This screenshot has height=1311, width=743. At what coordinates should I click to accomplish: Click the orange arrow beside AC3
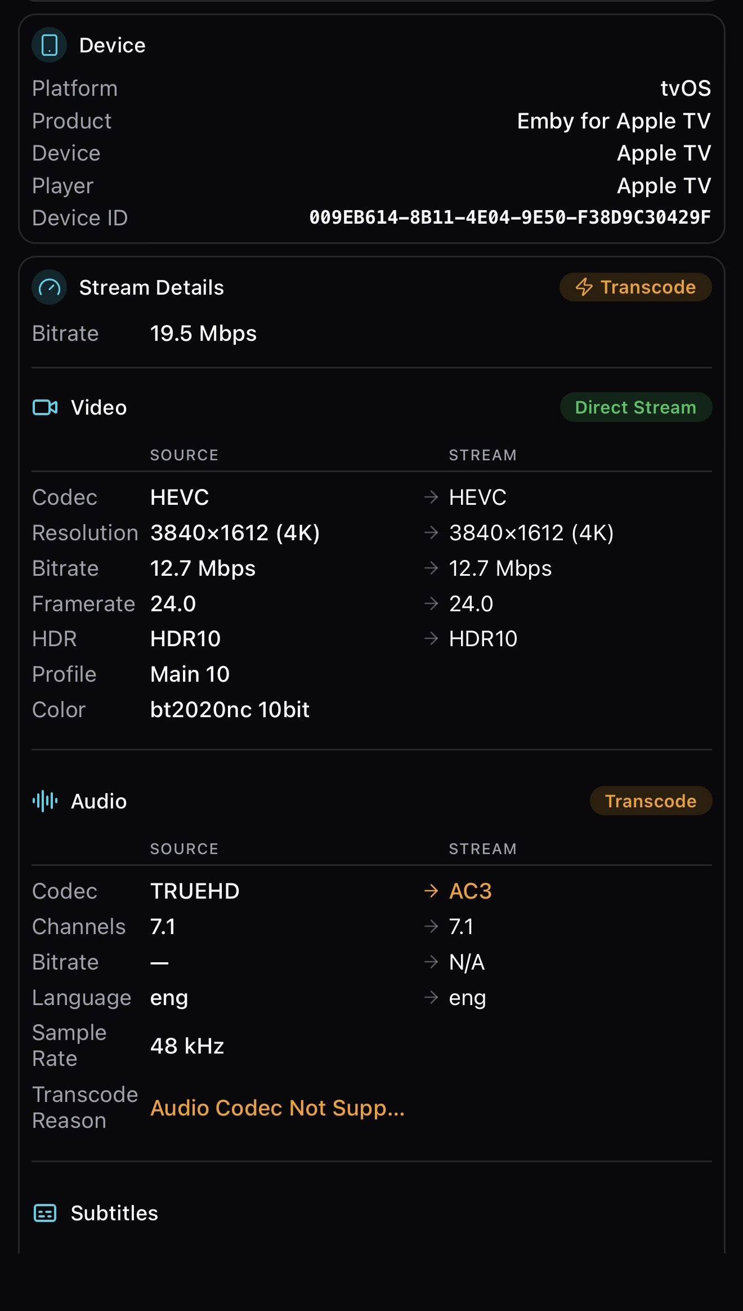(431, 891)
